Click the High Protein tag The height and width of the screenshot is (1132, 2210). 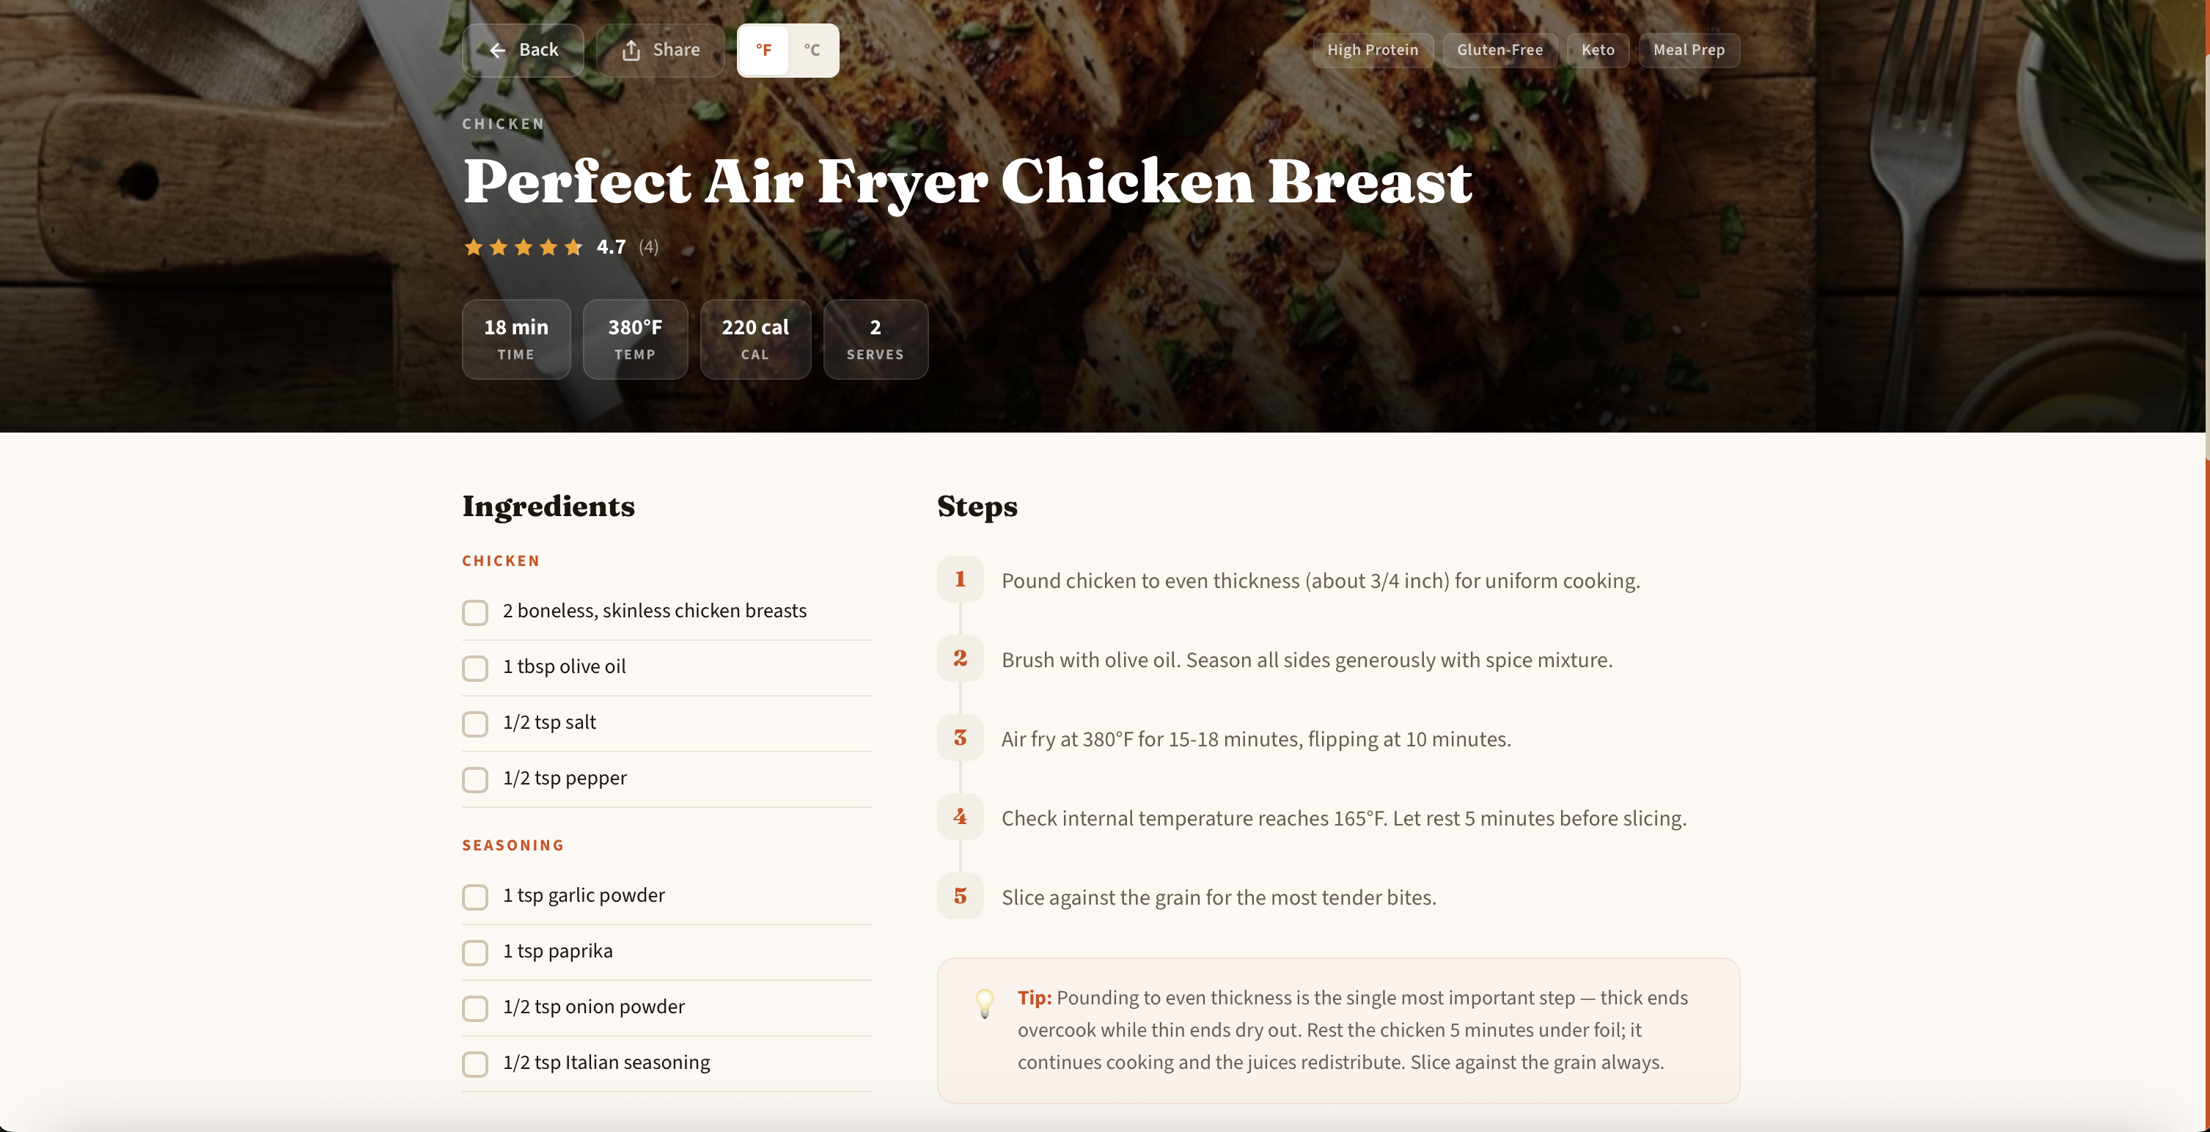[x=1372, y=51]
